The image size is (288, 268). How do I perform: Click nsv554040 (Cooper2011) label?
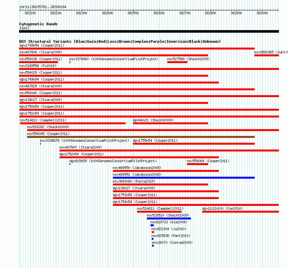pos(41,93)
